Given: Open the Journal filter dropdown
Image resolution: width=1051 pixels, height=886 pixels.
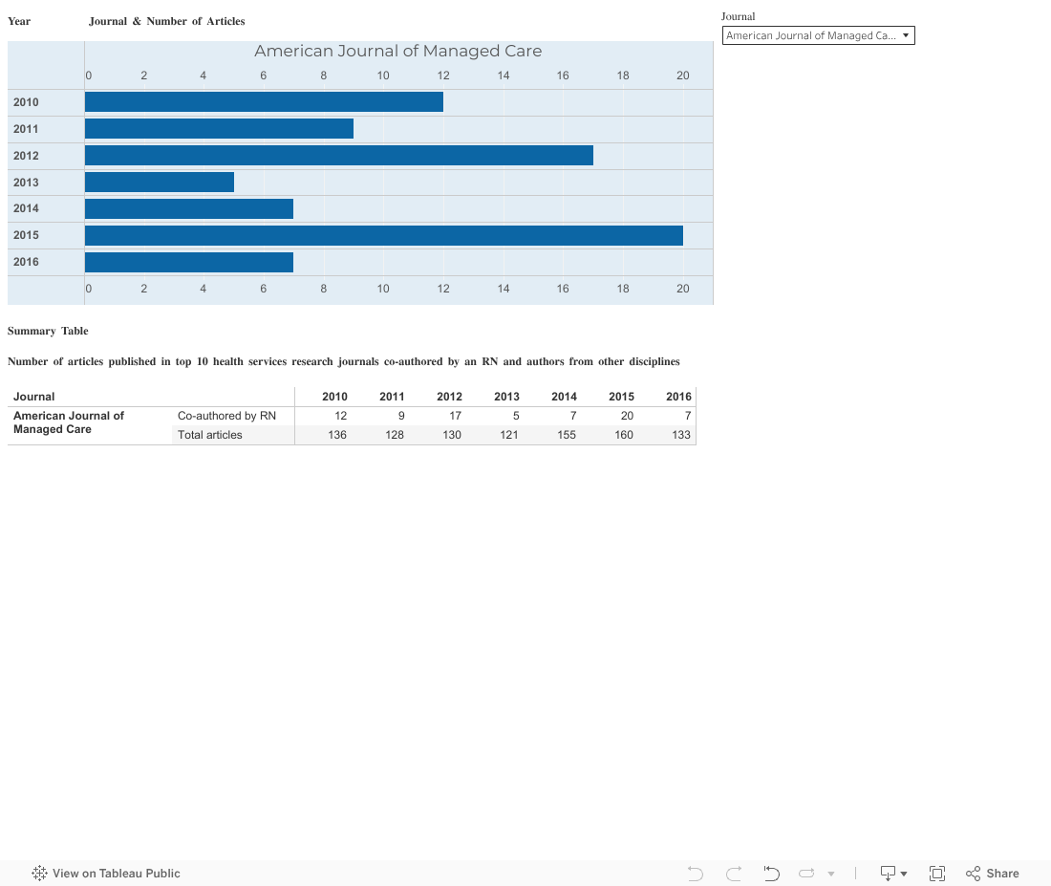Looking at the screenshot, I should (818, 35).
